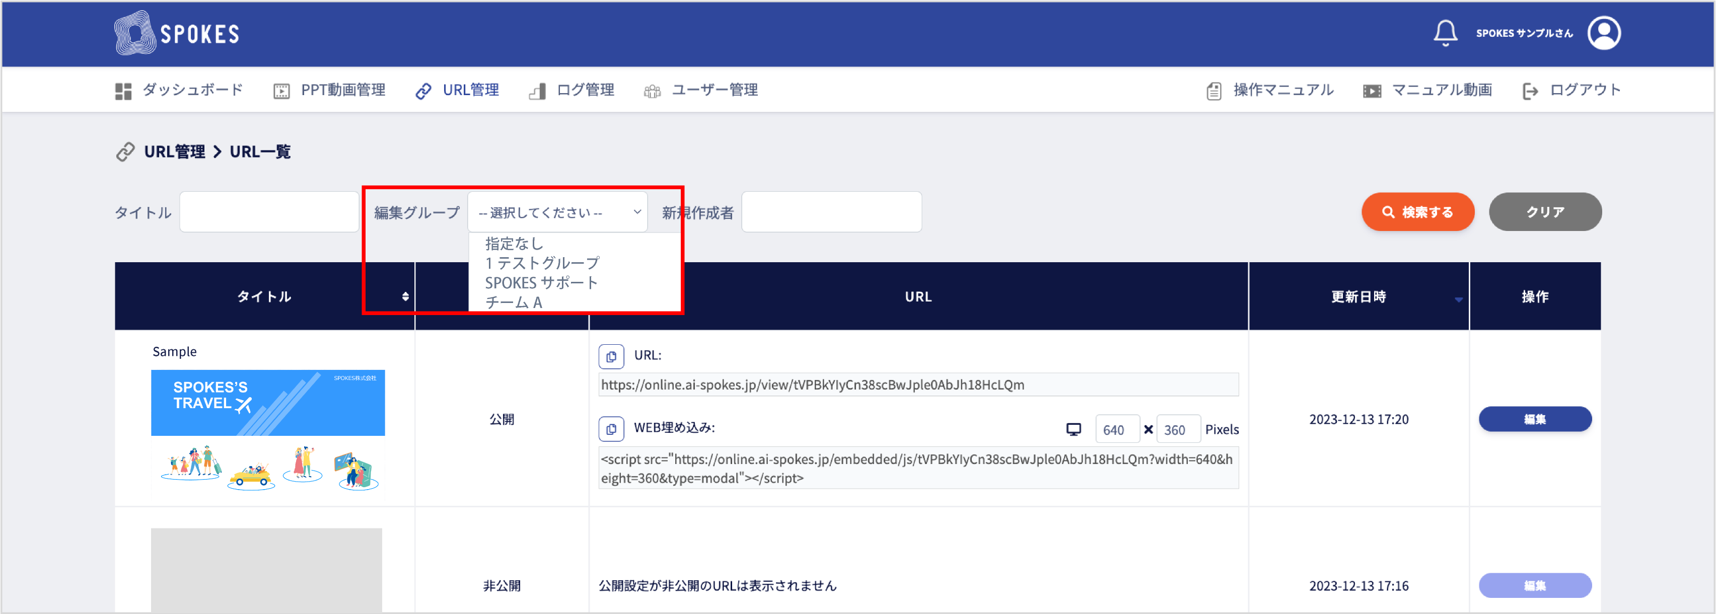This screenshot has width=1716, height=614.
Task: Go to ダッシュボード
Action: (x=192, y=90)
